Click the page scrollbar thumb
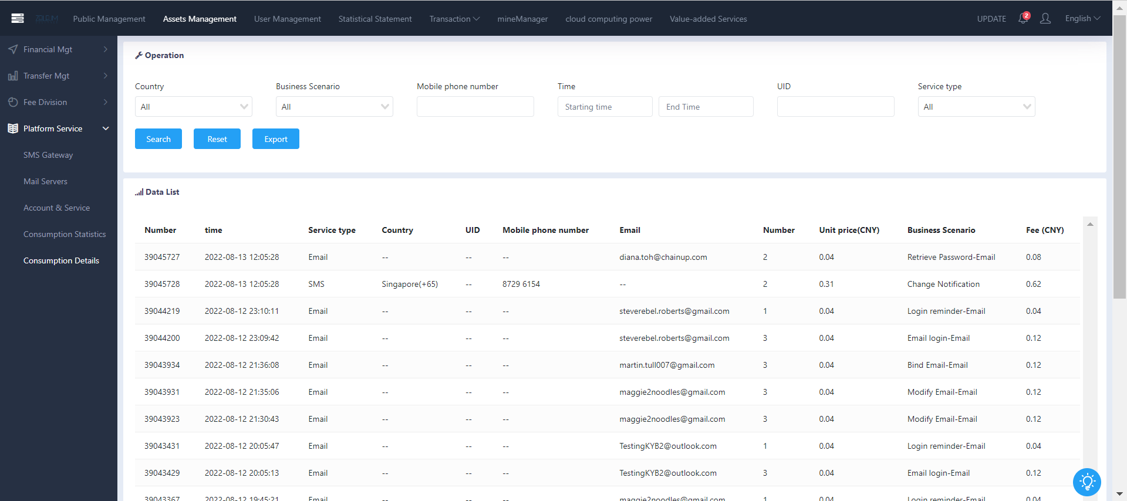This screenshot has width=1127, height=501. click(x=1119, y=157)
